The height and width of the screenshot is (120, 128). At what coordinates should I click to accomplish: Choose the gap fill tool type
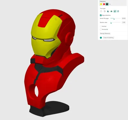118,11
